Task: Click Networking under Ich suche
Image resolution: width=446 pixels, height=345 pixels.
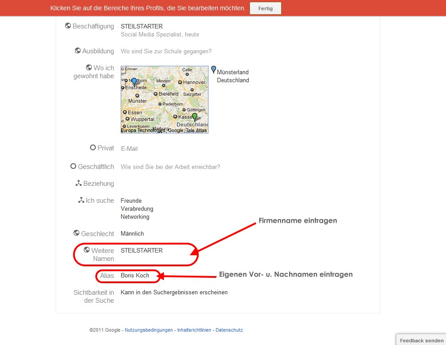Action: point(135,217)
